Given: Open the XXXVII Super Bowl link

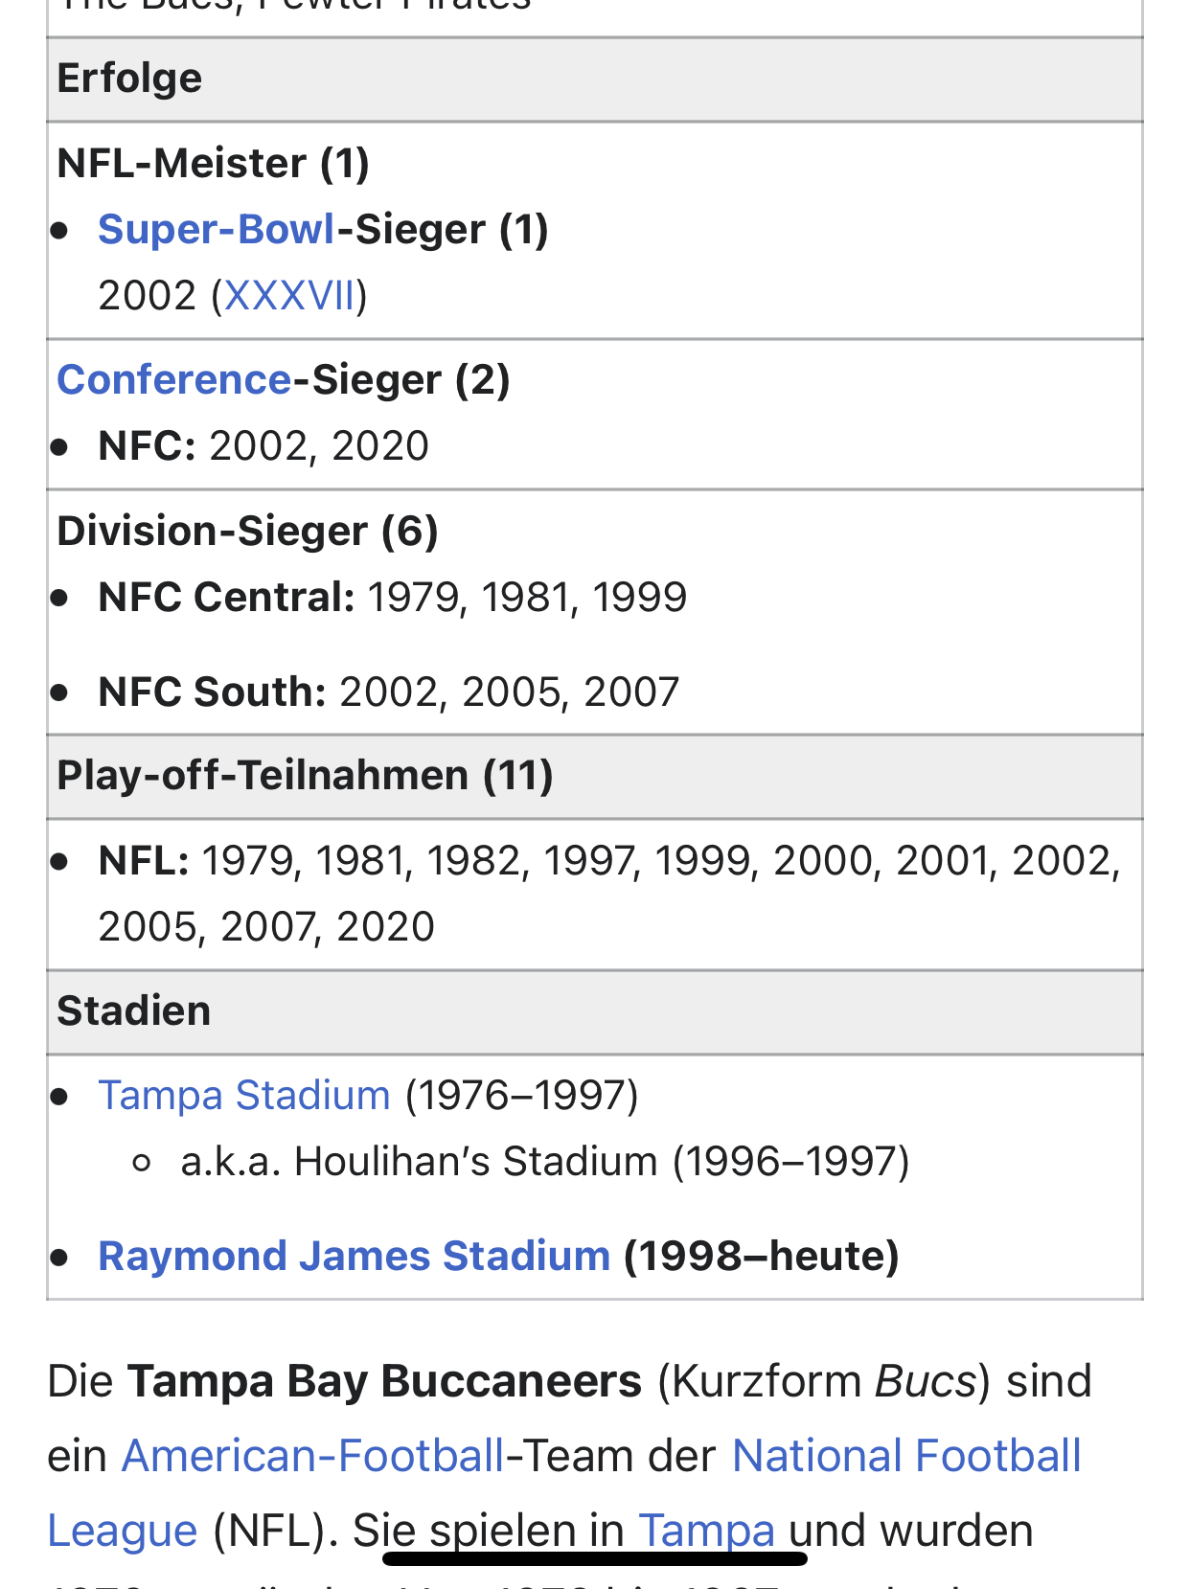Looking at the screenshot, I should click(289, 296).
